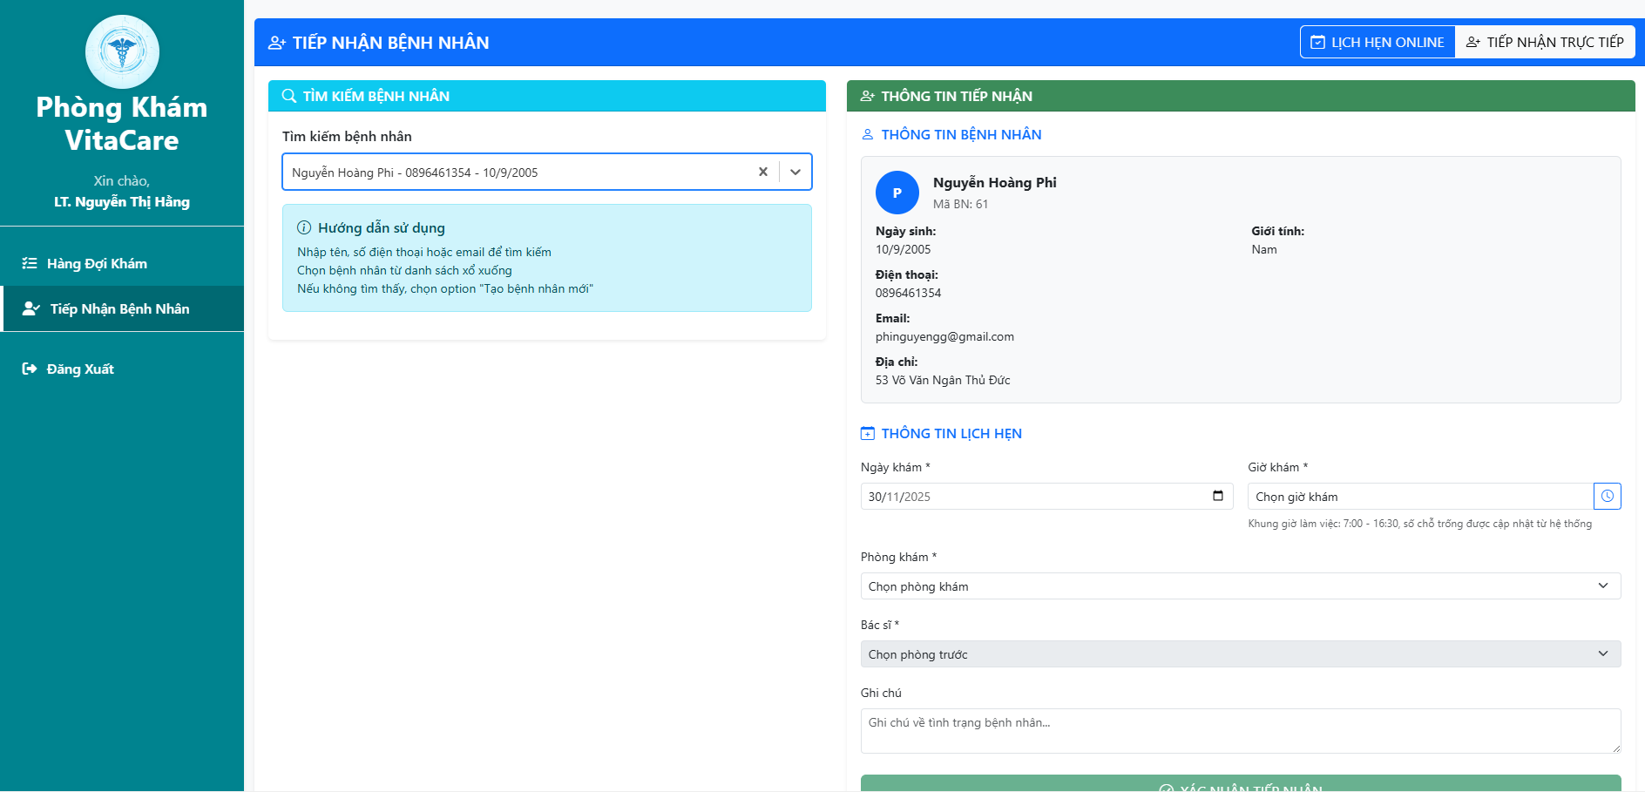Click the calendar-plus icon beside Thông Tin Lịch Hẹn
1645x792 pixels.
pos(867,434)
